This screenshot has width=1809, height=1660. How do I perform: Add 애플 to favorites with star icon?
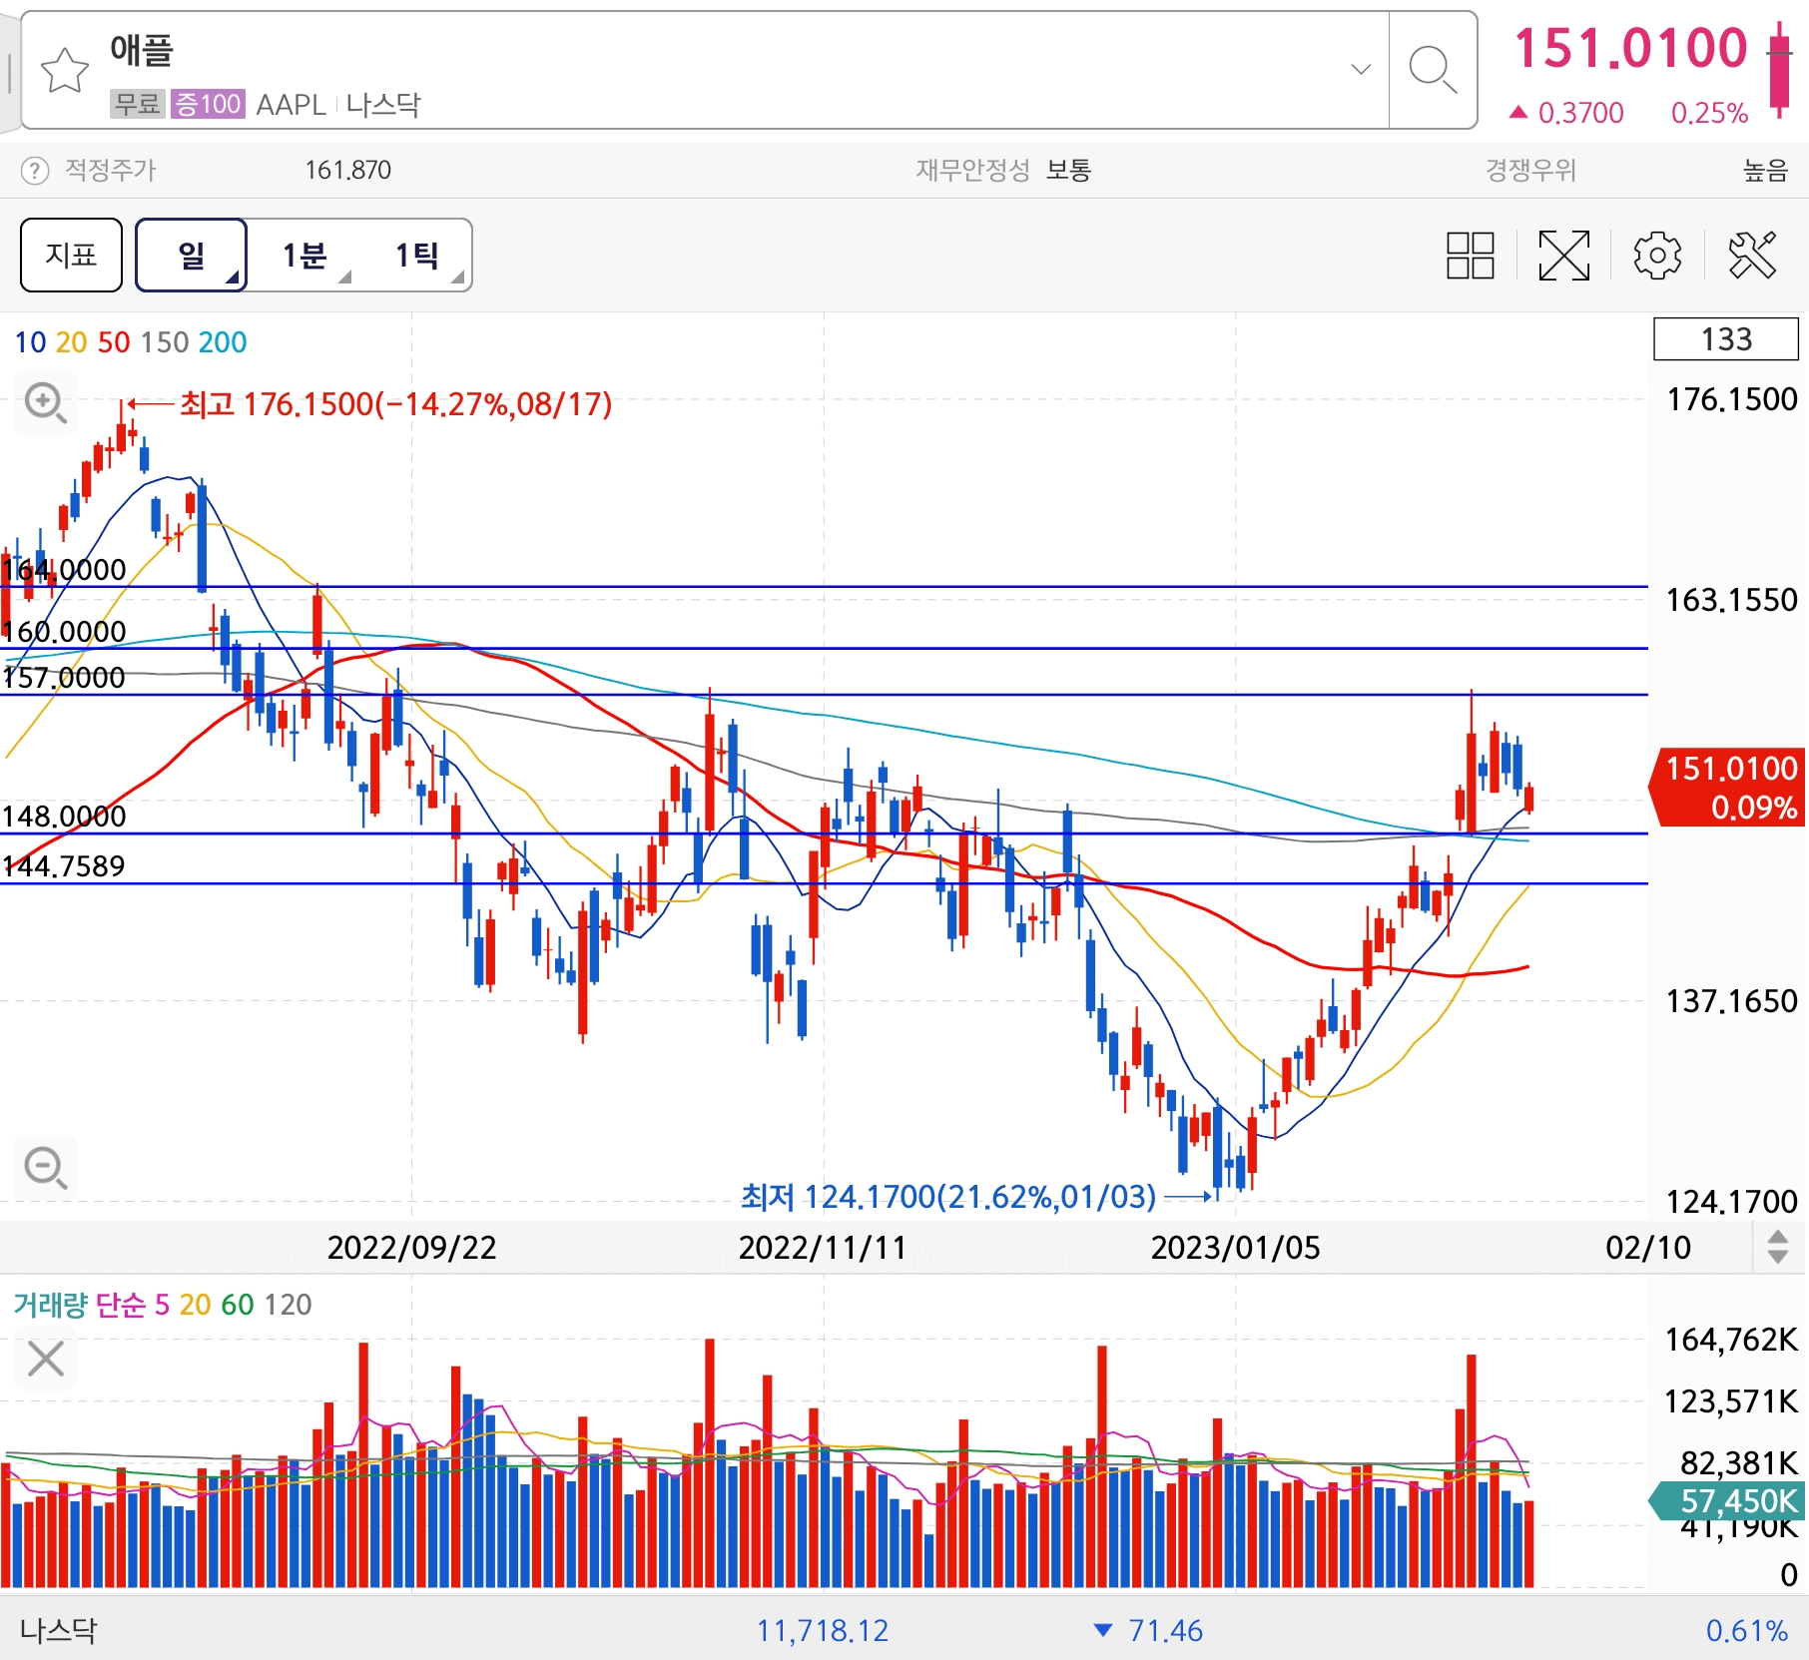65,70
